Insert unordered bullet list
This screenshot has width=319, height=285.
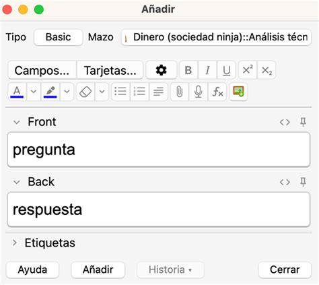(x=120, y=92)
